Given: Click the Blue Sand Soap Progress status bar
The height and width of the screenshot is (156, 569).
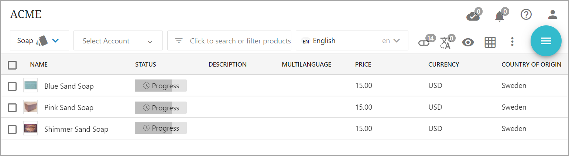Looking at the screenshot, I should pos(161,86).
